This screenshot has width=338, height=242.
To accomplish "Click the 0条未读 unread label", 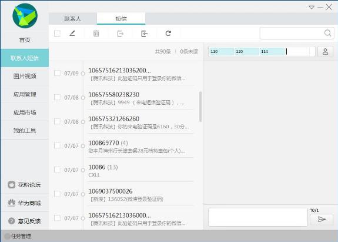I will pos(189,51).
